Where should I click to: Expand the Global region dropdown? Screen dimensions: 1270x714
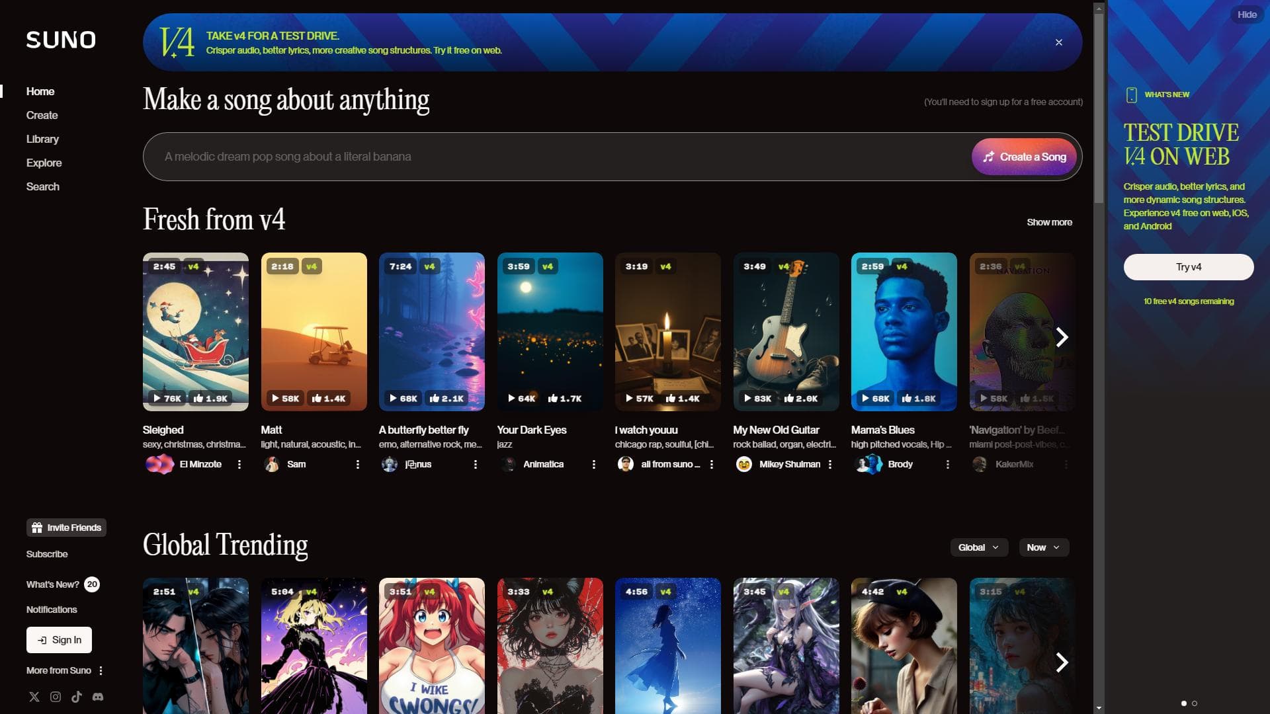pyautogui.click(x=978, y=547)
